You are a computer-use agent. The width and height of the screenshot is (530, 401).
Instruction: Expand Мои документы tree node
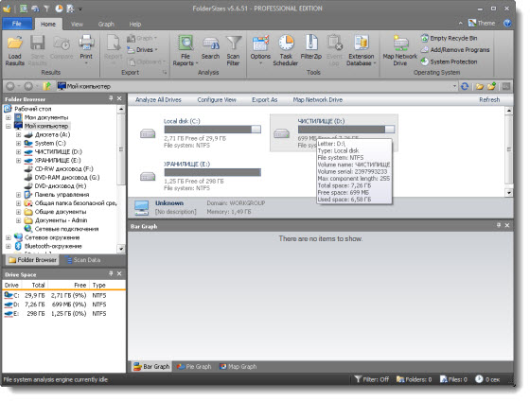click(x=9, y=117)
